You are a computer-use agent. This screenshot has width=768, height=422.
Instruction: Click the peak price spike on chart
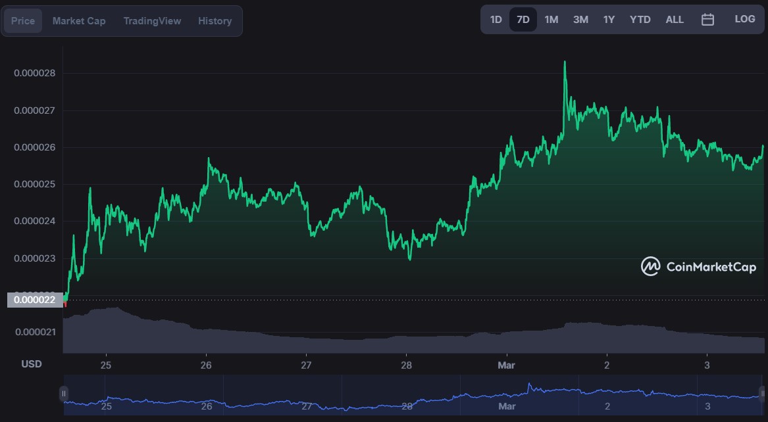pyautogui.click(x=565, y=62)
